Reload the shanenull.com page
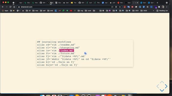Image resolution: width=172 pixels, height=96 pixels. pyautogui.click(x=10, y=7)
